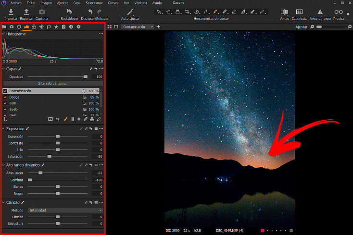Toggle the Cuadrícula grid overlay
Image resolution: width=353 pixels, height=235 pixels.
pos(299,12)
